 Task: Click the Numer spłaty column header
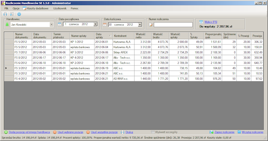[82, 36]
